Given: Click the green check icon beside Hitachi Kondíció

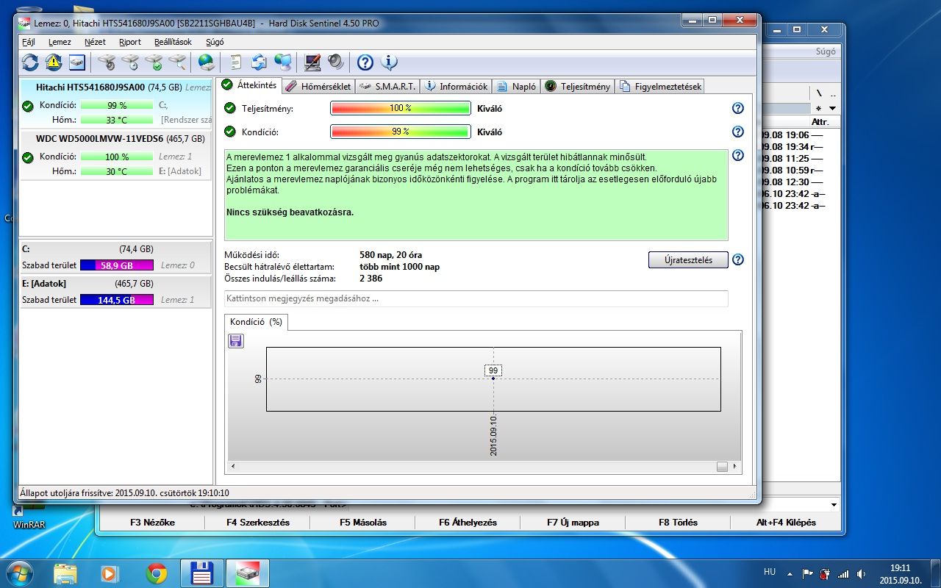Looking at the screenshot, I should coord(28,106).
